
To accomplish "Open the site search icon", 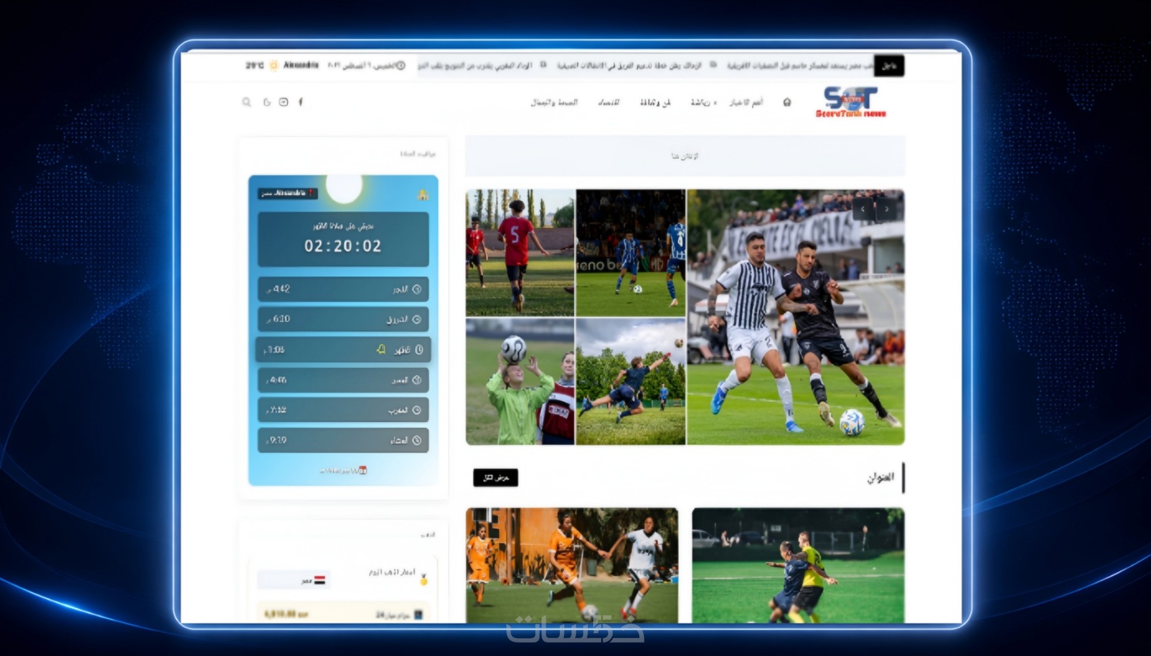I will click(x=246, y=102).
